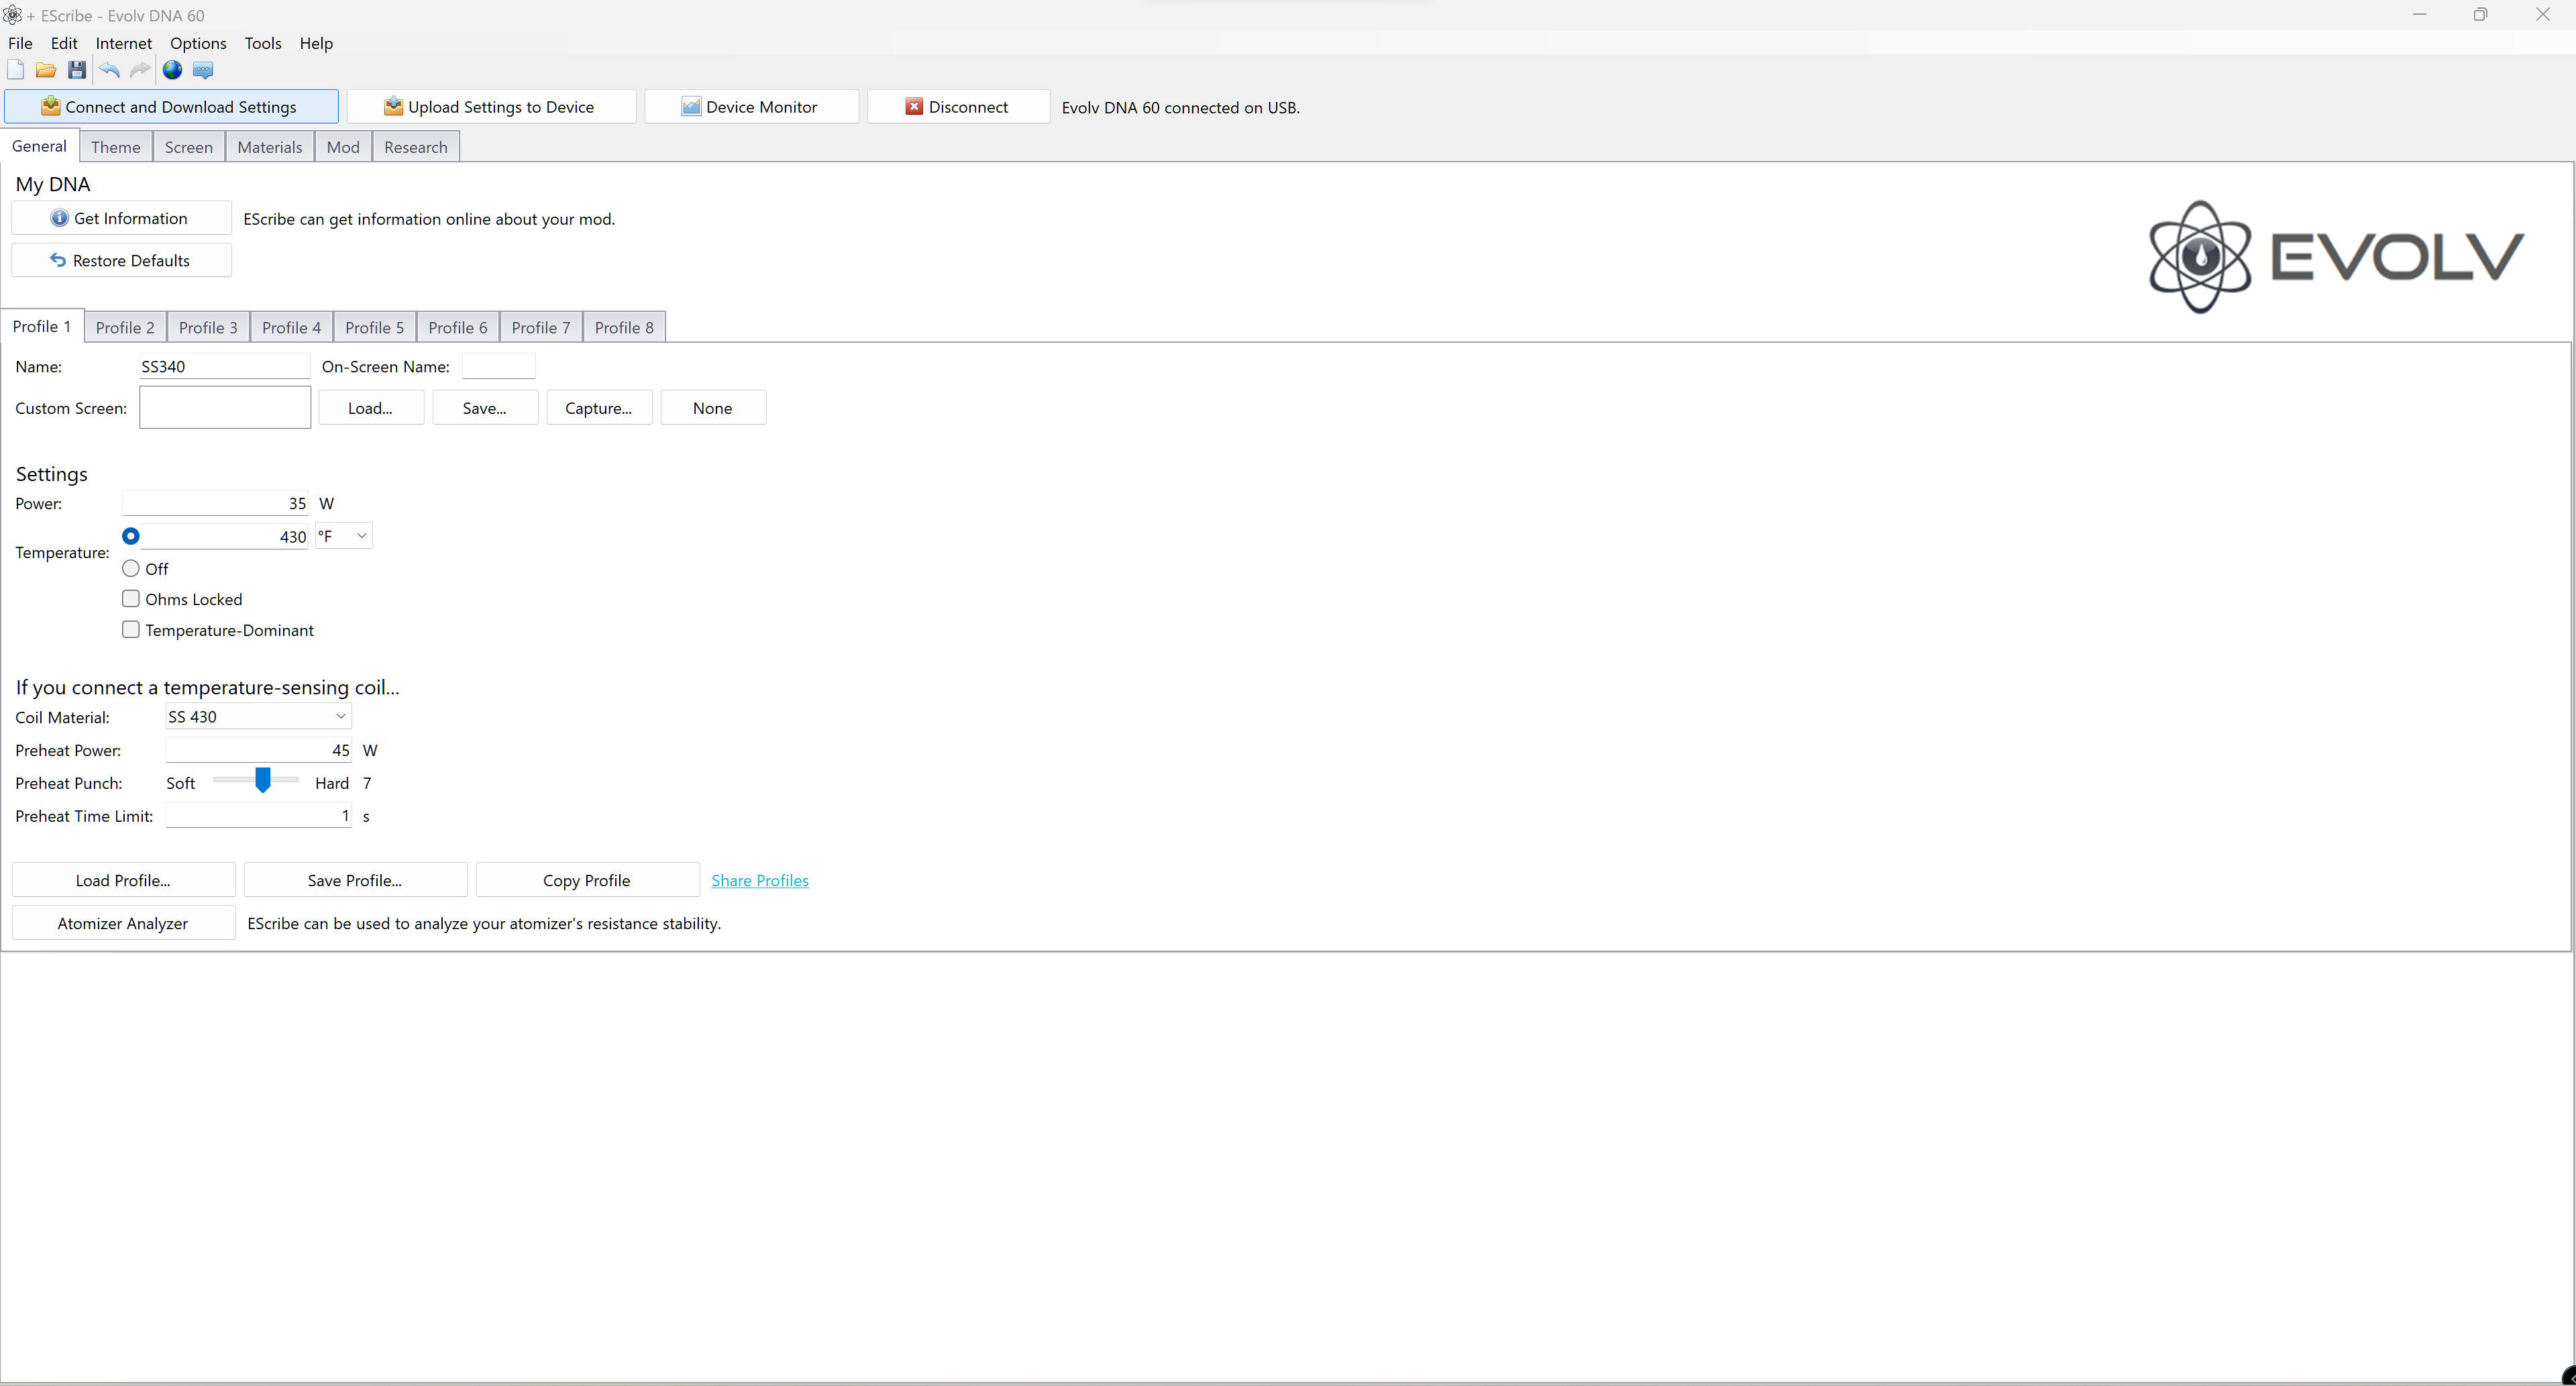Image resolution: width=2576 pixels, height=1386 pixels.
Task: Open the Tools menu
Action: point(262,43)
